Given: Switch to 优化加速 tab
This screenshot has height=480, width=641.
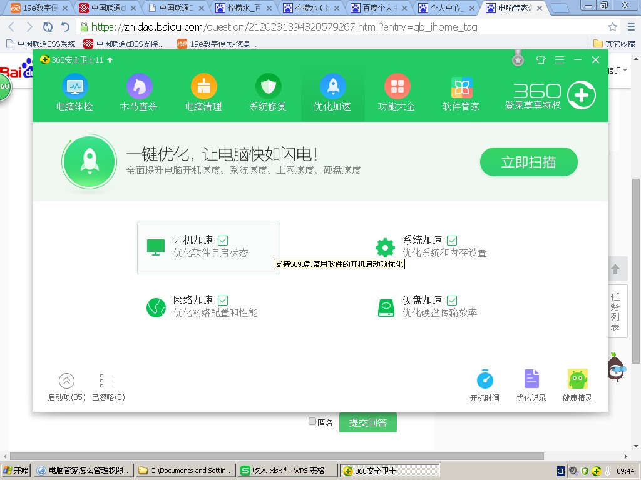Looking at the screenshot, I should 332,92.
